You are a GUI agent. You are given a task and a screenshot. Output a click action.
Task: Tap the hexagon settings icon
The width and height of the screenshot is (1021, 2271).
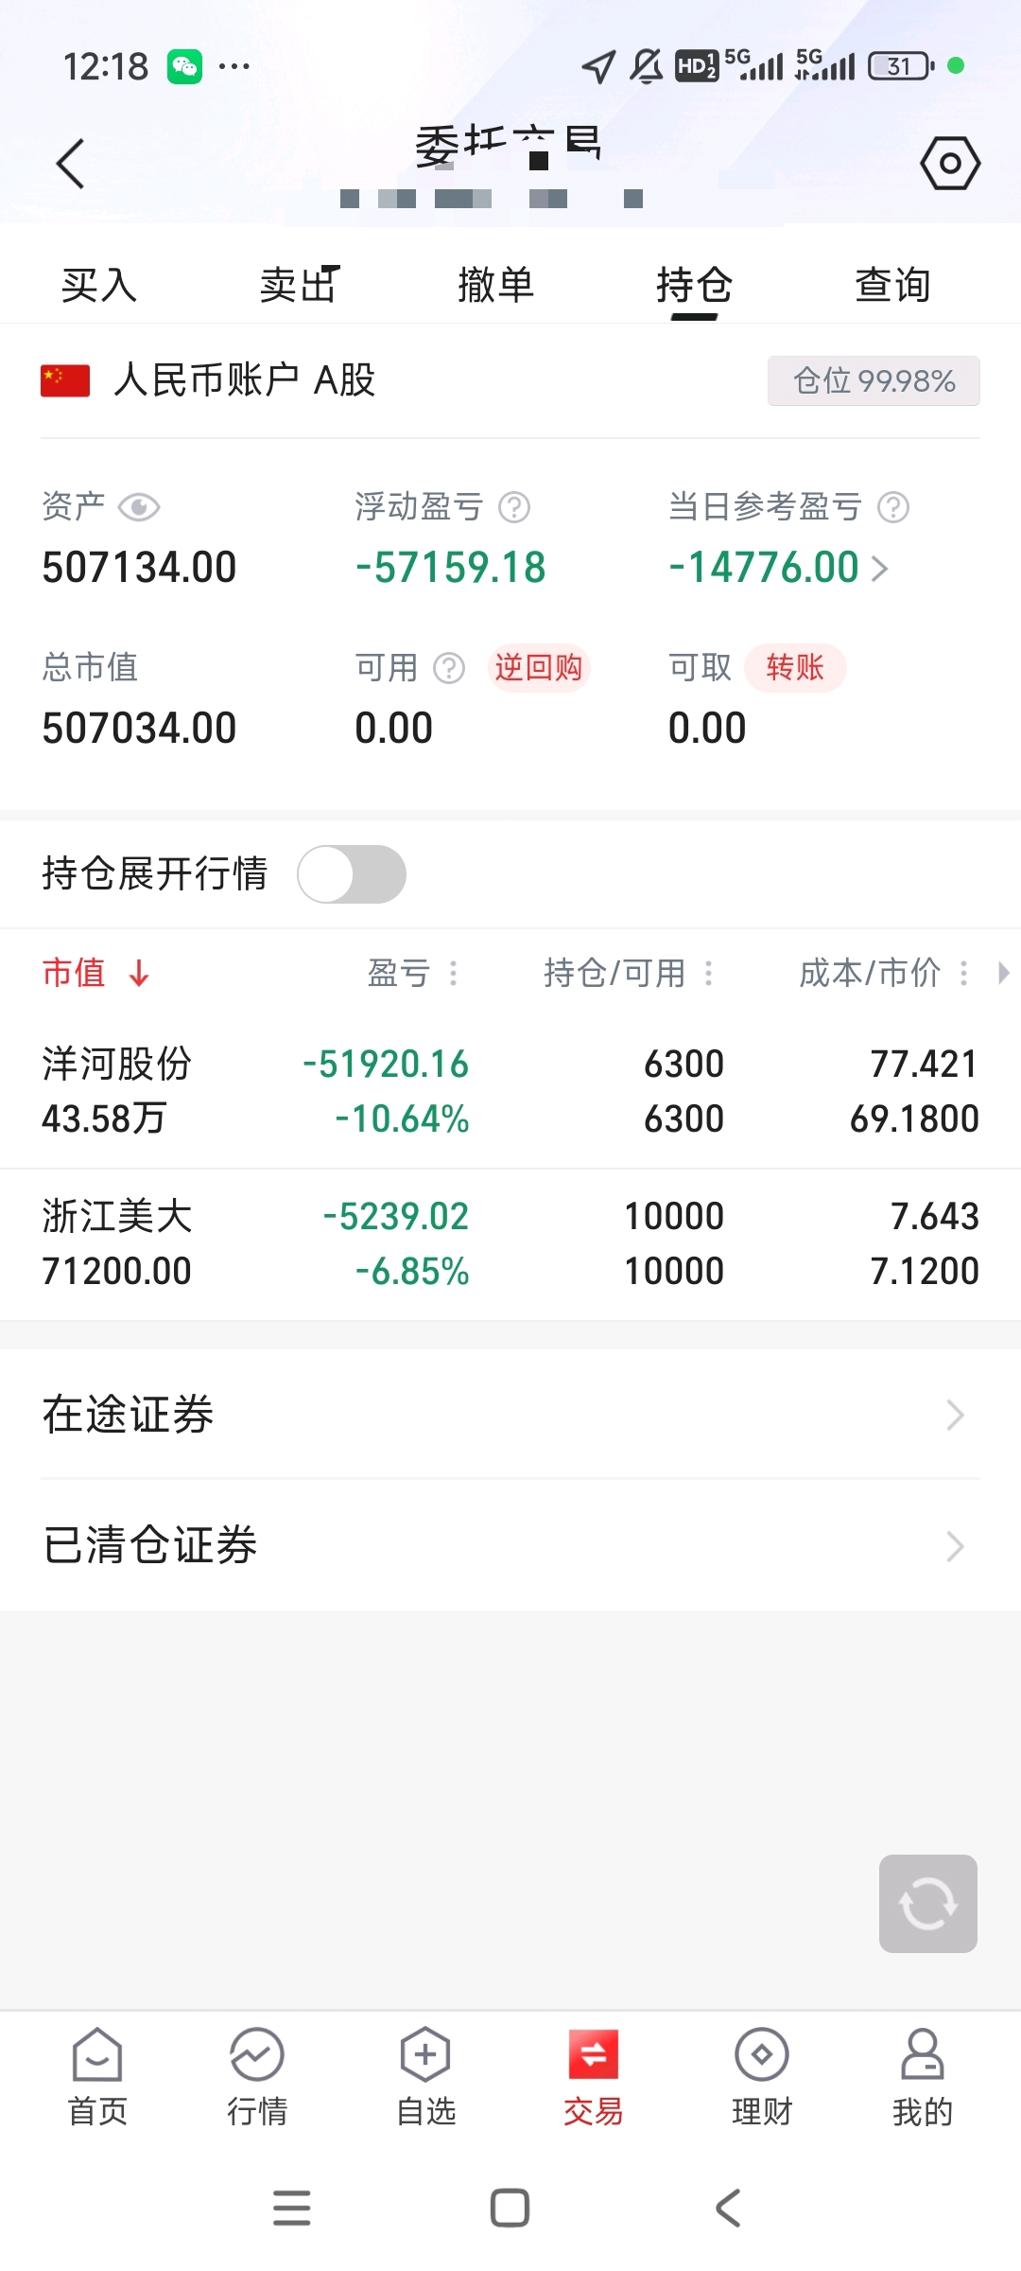[x=950, y=163]
